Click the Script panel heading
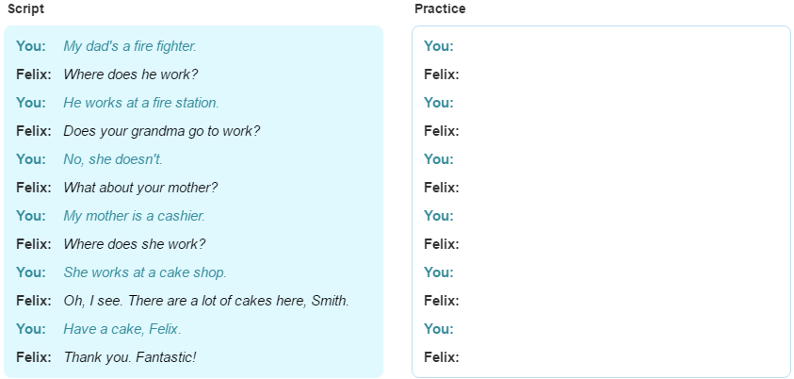794x379 pixels. [x=25, y=8]
